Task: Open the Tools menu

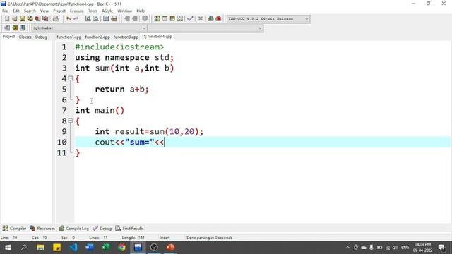Action: tap(93, 11)
